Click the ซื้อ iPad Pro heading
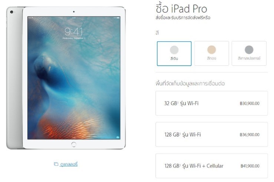This screenshot has width=274, height=182. tap(181, 8)
